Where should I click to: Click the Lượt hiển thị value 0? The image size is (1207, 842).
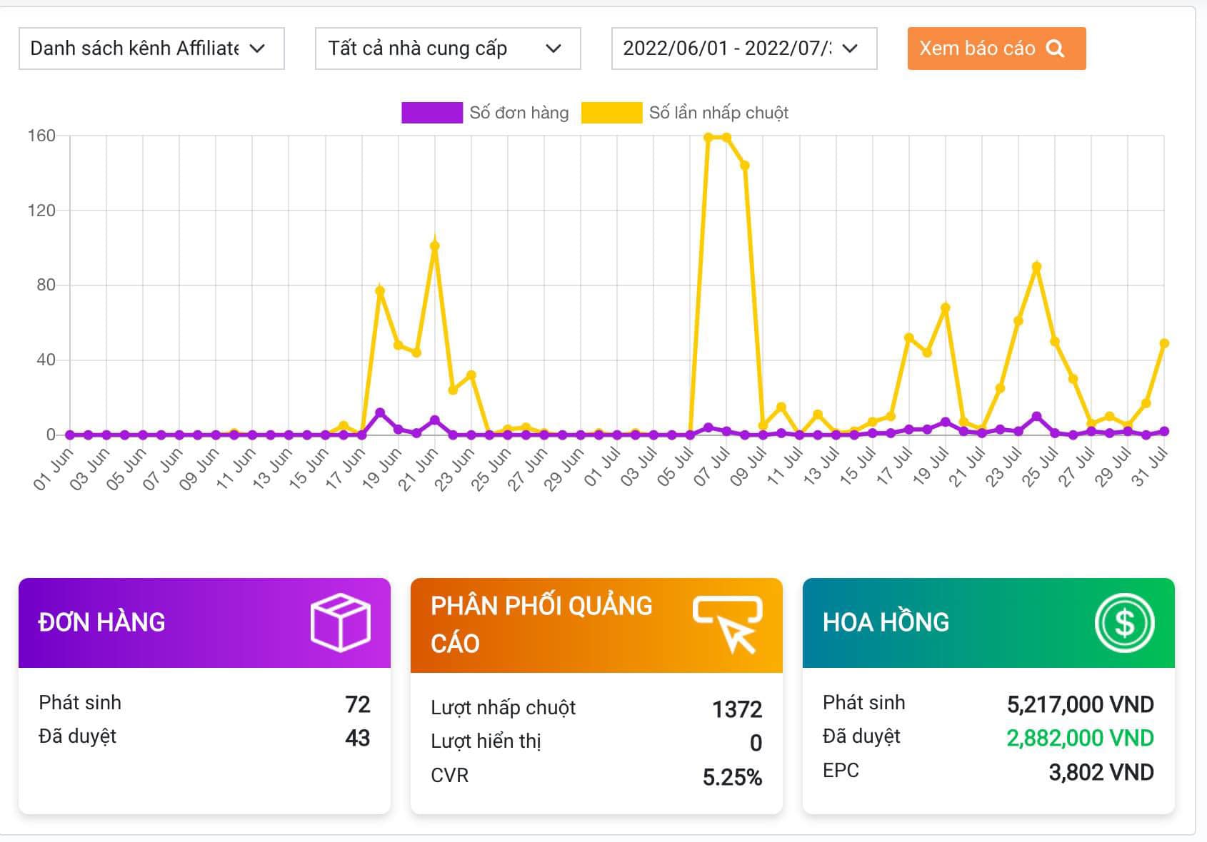756,743
